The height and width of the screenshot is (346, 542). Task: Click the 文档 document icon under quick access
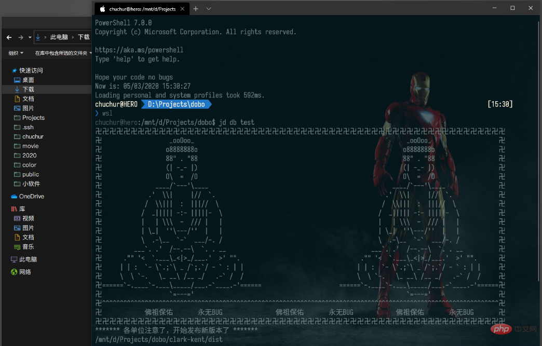coord(17,99)
